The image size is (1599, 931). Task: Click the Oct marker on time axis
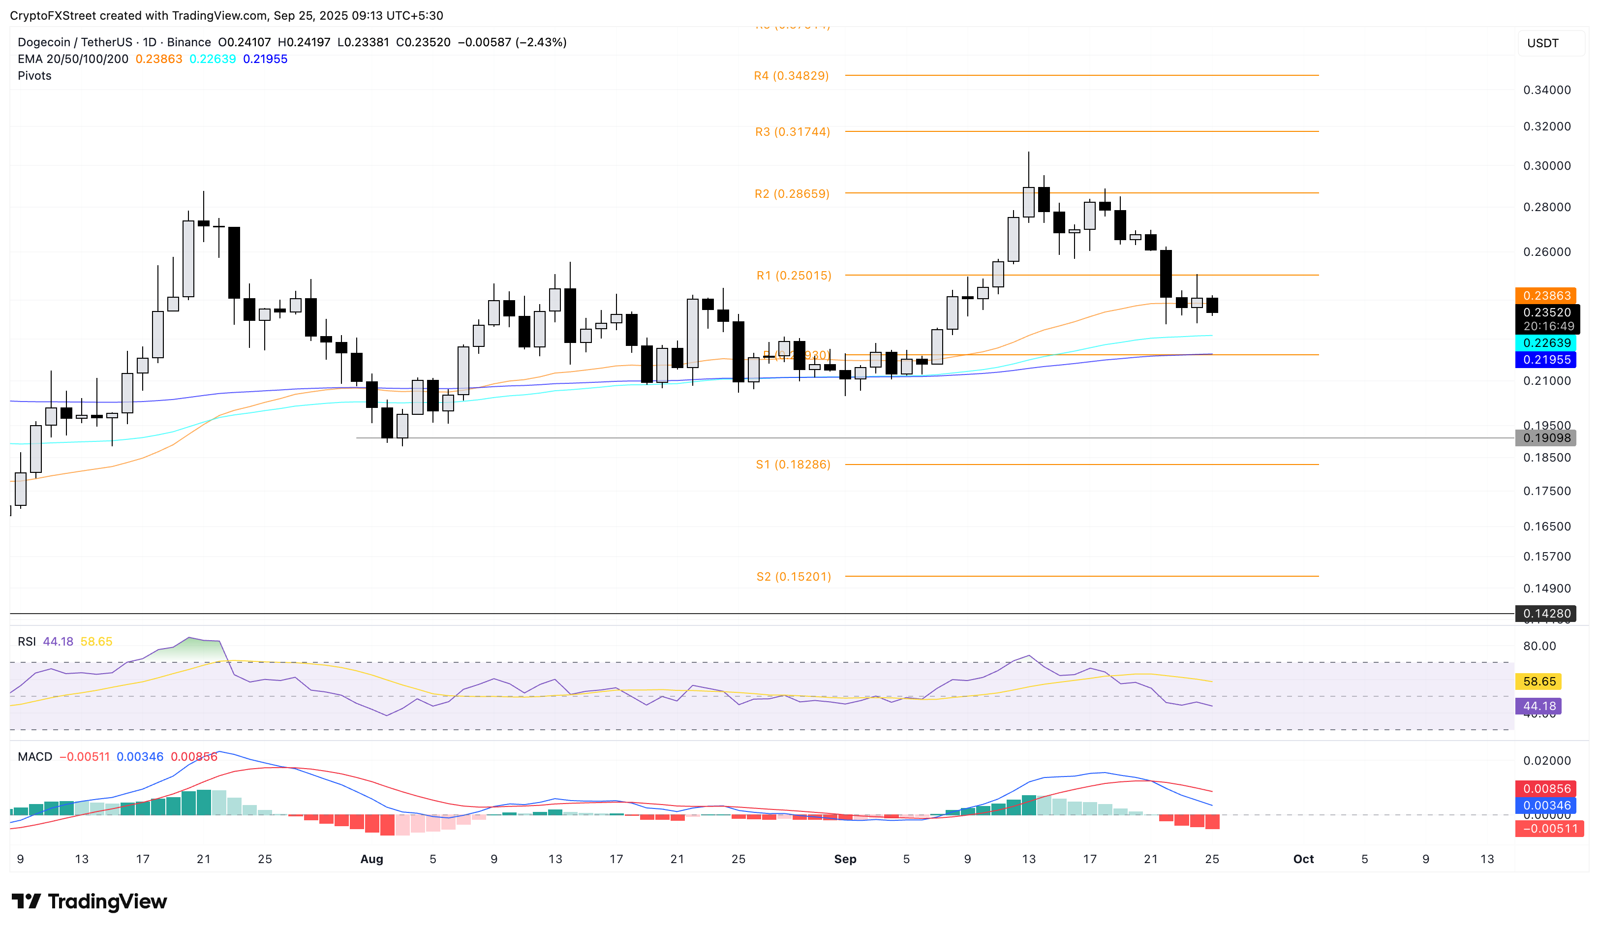pos(1303,859)
